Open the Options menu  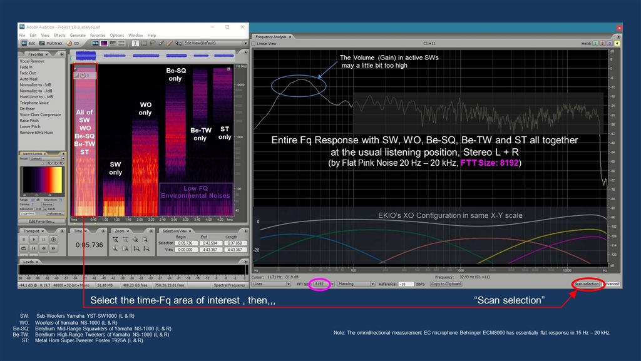(116, 36)
